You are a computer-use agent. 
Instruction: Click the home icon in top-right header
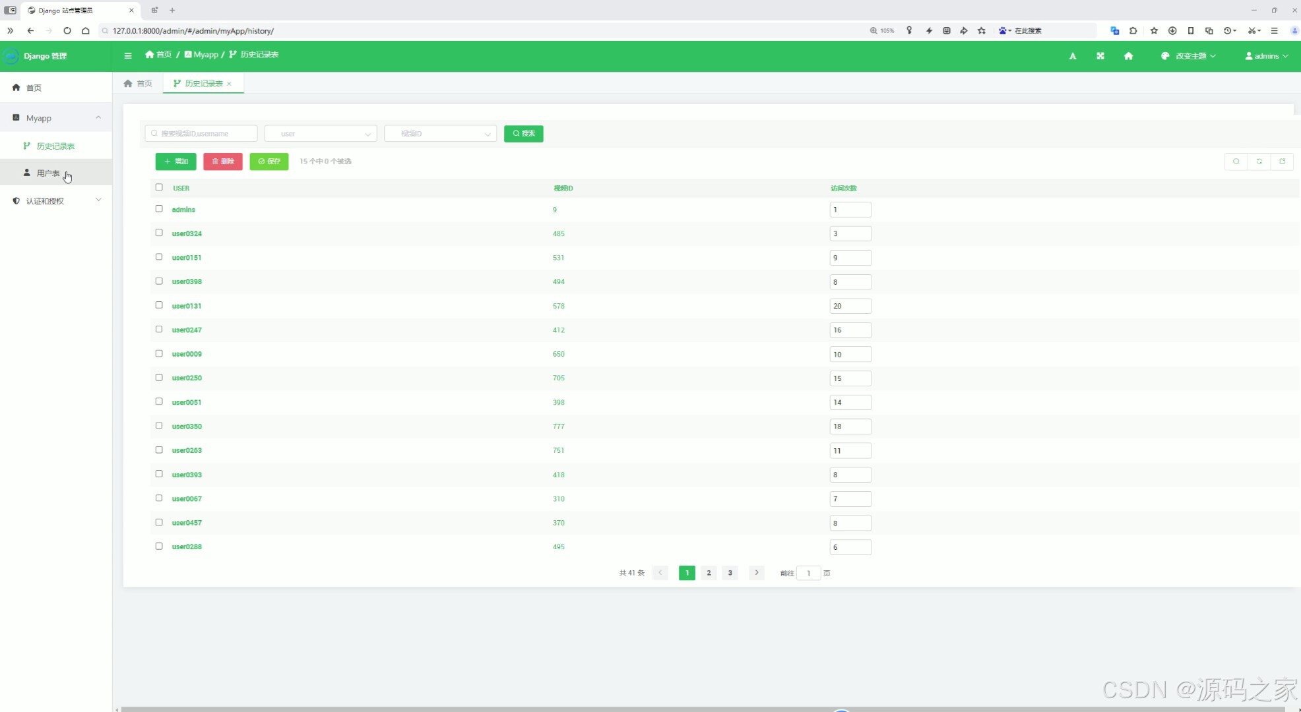[x=1128, y=56]
